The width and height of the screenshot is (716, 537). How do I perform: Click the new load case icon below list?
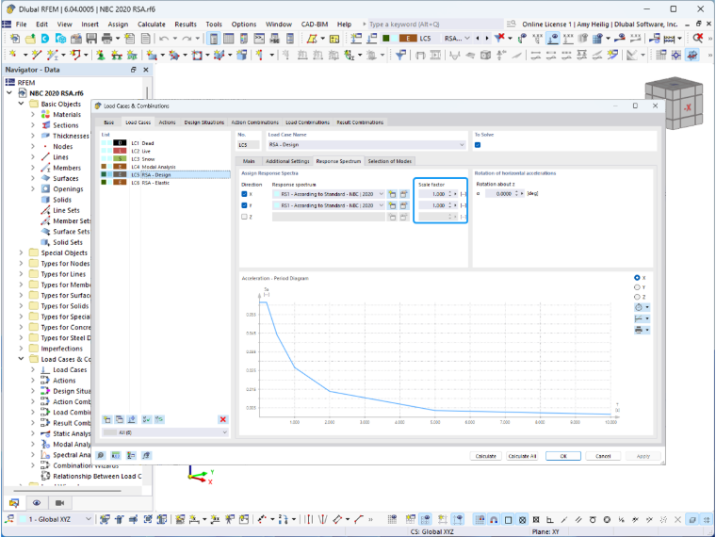[x=107, y=419]
